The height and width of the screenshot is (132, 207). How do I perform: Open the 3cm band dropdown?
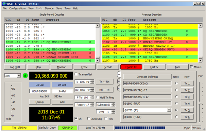(19, 75)
